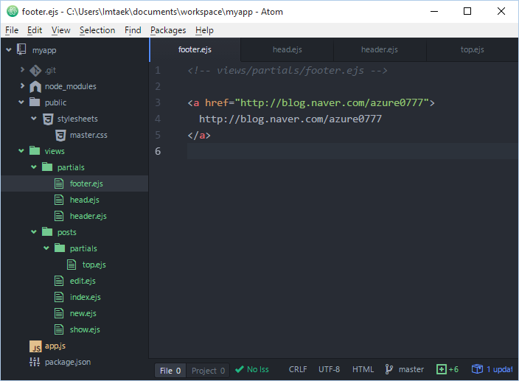
Task: Click the head.ejs file icon in tree
Action: (59, 200)
